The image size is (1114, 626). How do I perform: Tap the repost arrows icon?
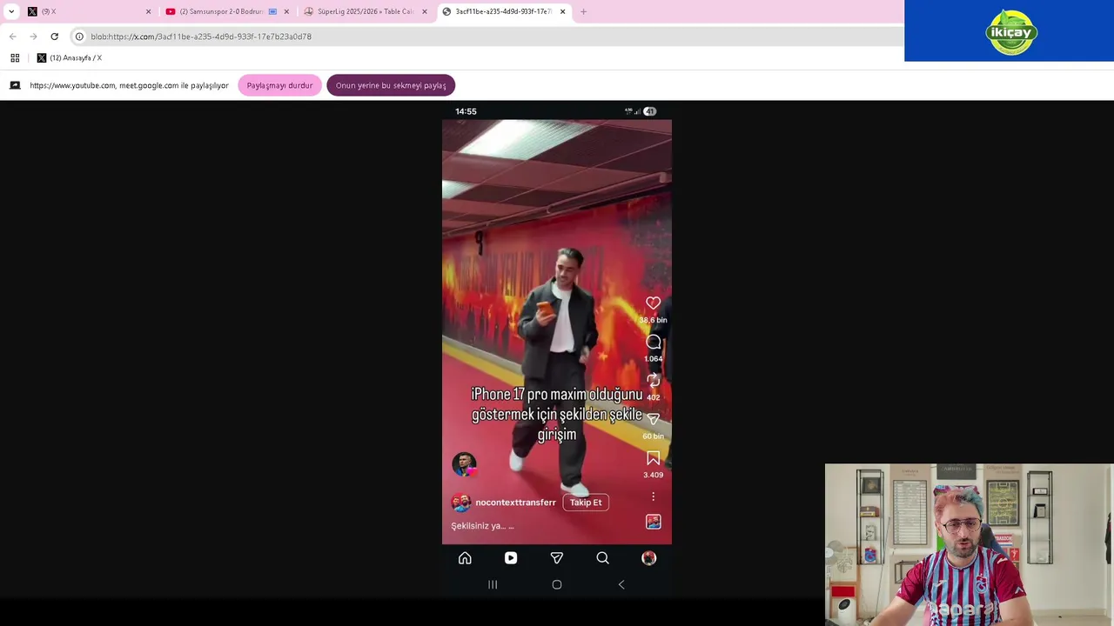(x=653, y=381)
